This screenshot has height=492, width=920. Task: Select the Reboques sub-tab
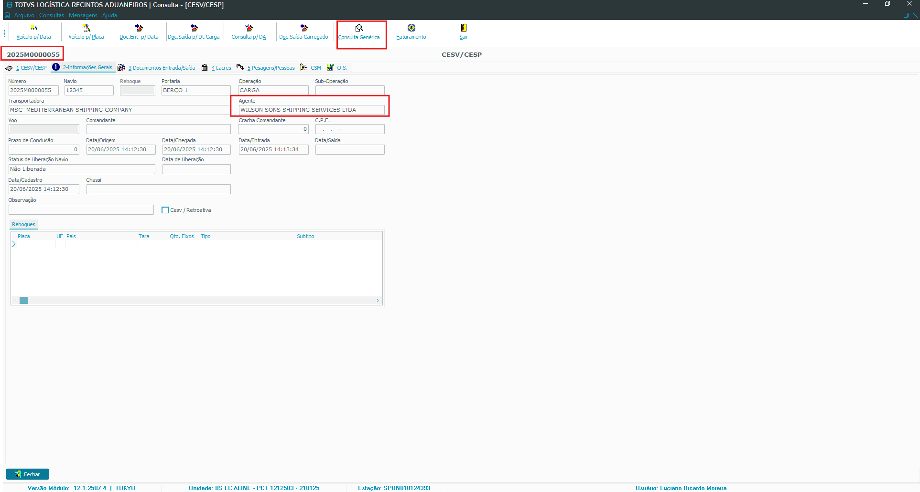click(23, 224)
